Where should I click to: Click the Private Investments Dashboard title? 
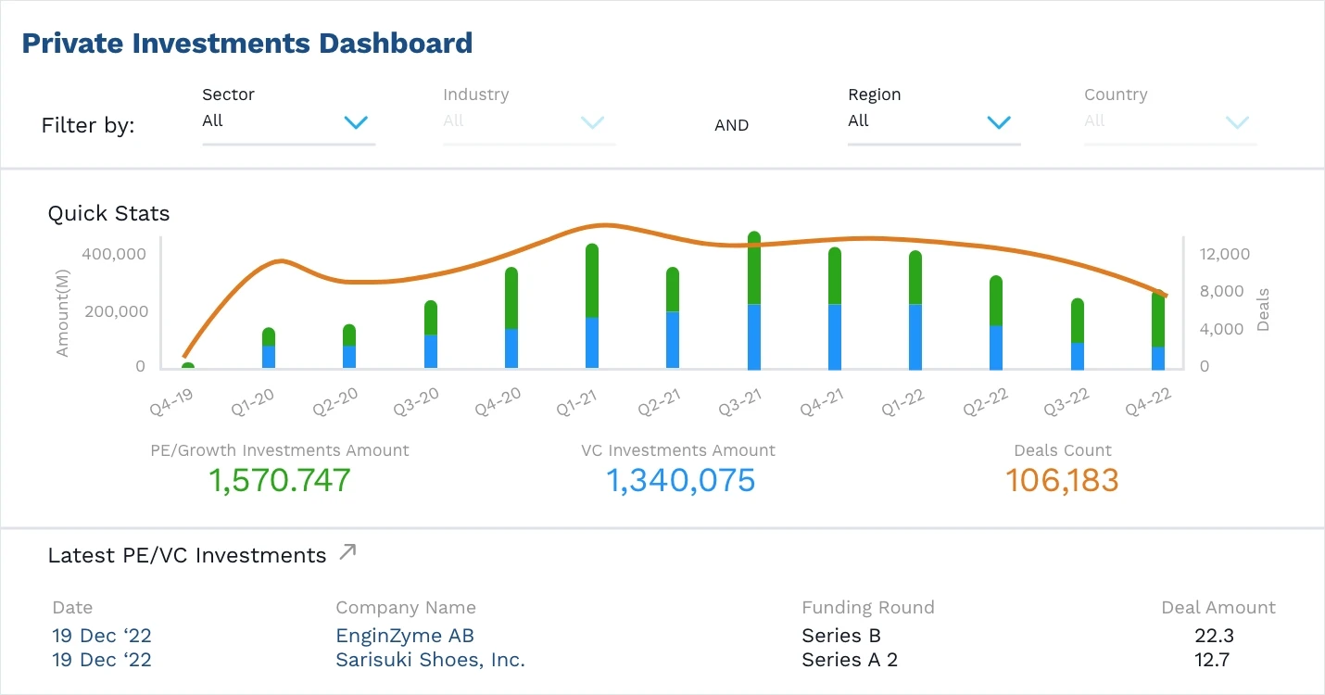pyautogui.click(x=247, y=43)
